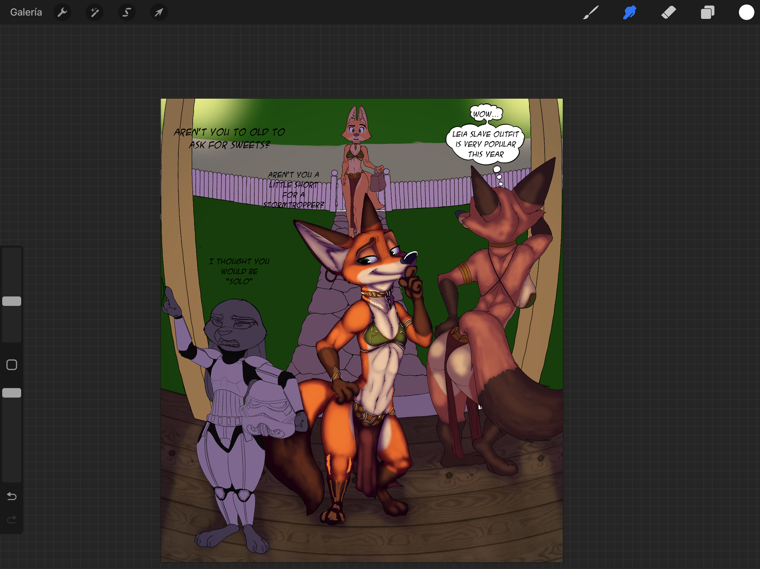Redo the last undone action

(12, 520)
